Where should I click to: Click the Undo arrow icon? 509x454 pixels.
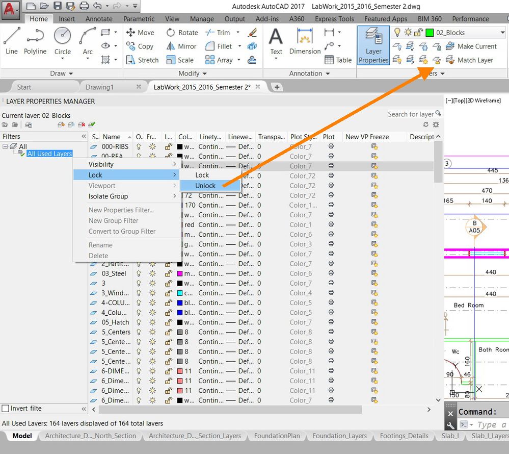(x=97, y=6)
